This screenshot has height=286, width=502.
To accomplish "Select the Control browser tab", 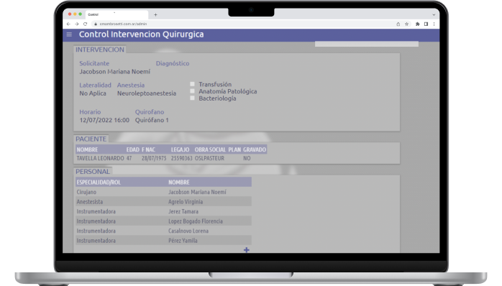I will pyautogui.click(x=117, y=14).
